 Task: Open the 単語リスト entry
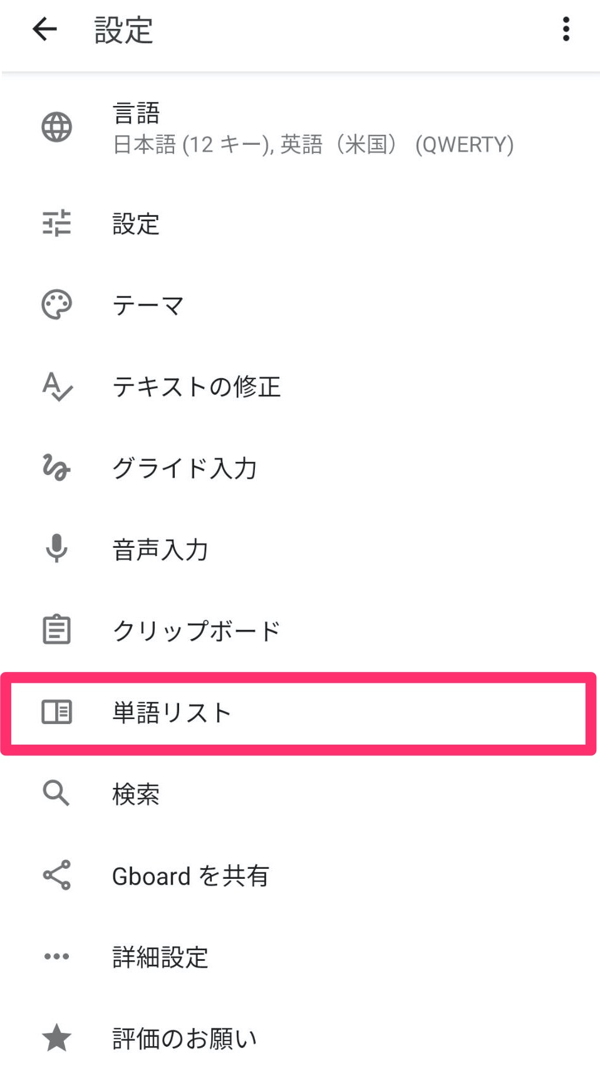[x=299, y=713]
